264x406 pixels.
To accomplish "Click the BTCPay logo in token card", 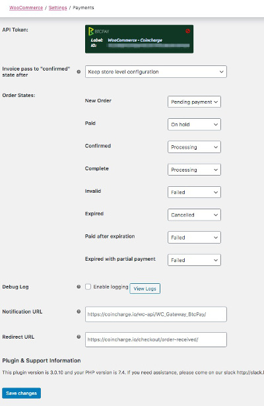I will click(x=98, y=31).
